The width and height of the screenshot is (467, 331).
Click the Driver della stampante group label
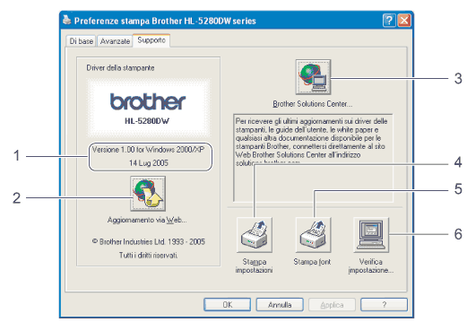120,68
